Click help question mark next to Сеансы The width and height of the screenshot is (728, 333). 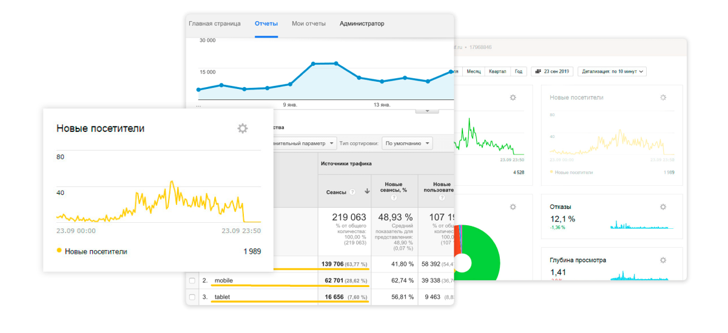pyautogui.click(x=352, y=192)
